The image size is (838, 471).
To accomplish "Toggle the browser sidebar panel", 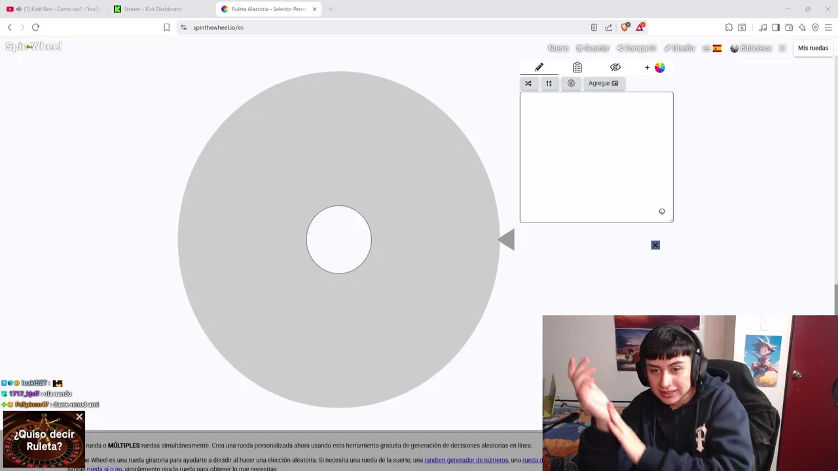I will [x=776, y=27].
